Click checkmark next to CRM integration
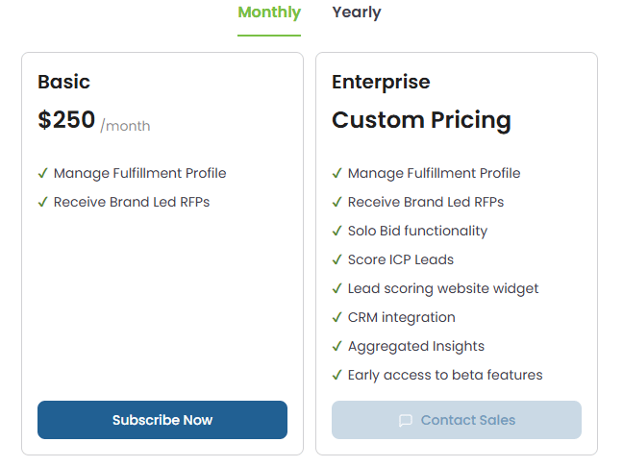This screenshot has width=623, height=467. coord(337,318)
